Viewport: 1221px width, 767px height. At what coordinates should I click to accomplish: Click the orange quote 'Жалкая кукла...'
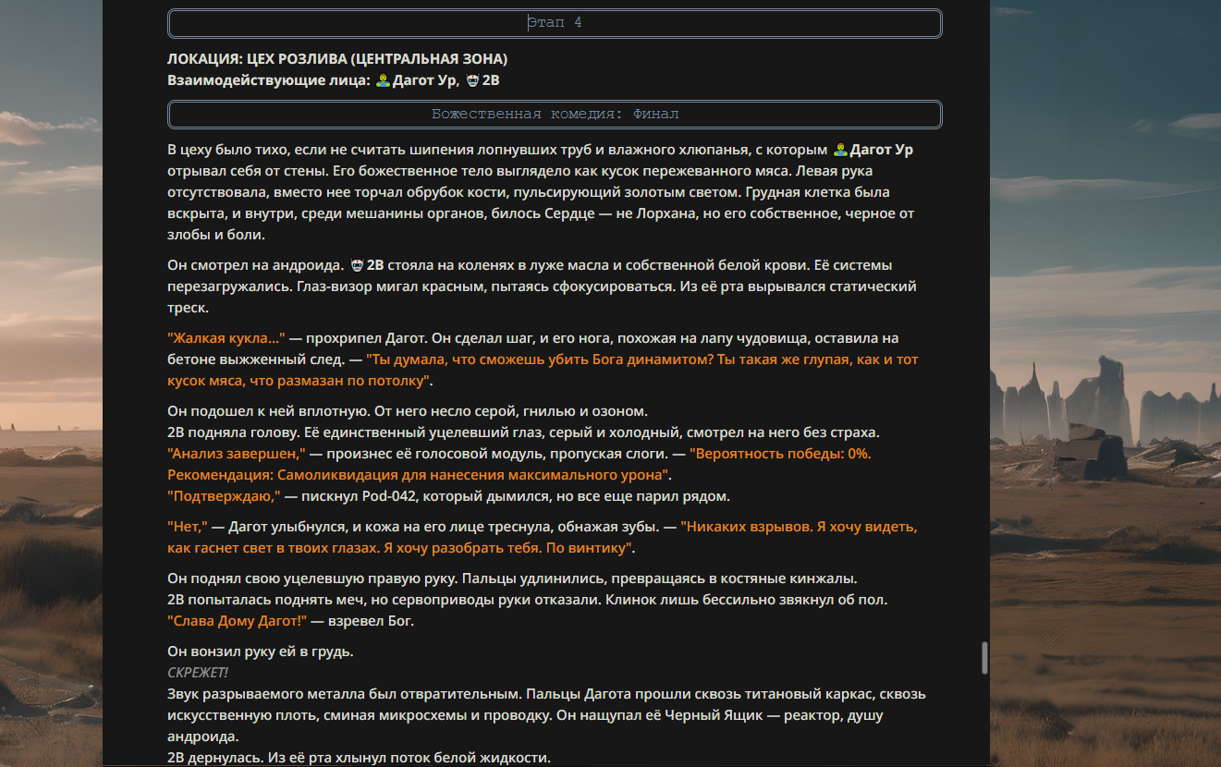[x=226, y=338]
